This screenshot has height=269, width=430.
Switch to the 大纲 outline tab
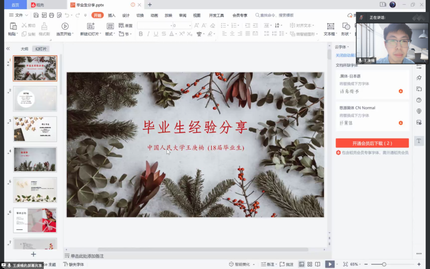[x=24, y=49]
